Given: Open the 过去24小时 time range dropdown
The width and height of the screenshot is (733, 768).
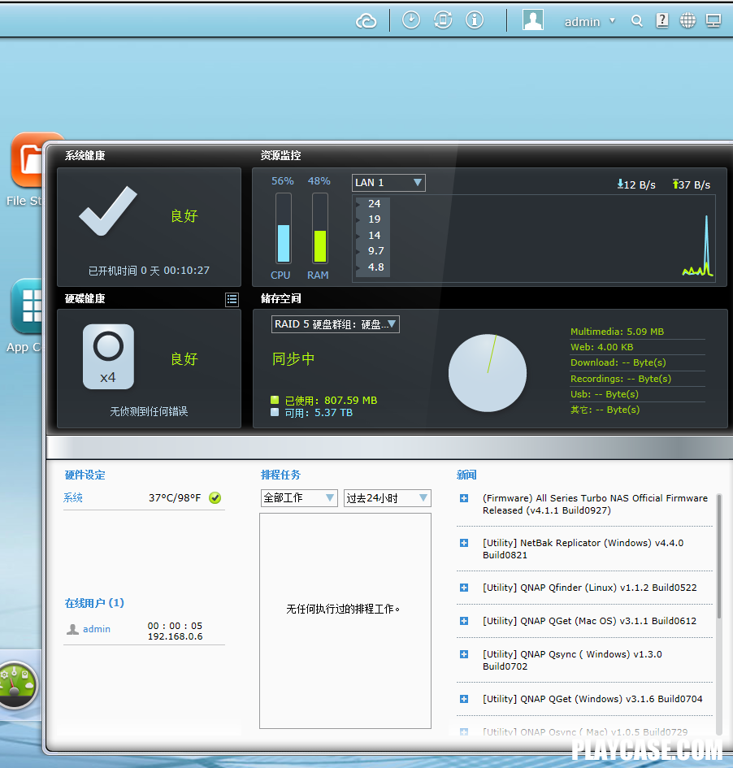Looking at the screenshot, I should click(x=388, y=498).
